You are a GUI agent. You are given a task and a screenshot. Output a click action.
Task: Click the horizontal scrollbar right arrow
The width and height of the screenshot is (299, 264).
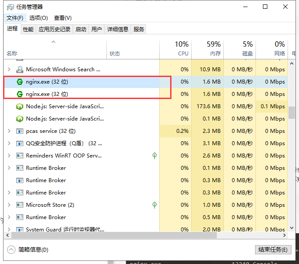tap(284, 235)
